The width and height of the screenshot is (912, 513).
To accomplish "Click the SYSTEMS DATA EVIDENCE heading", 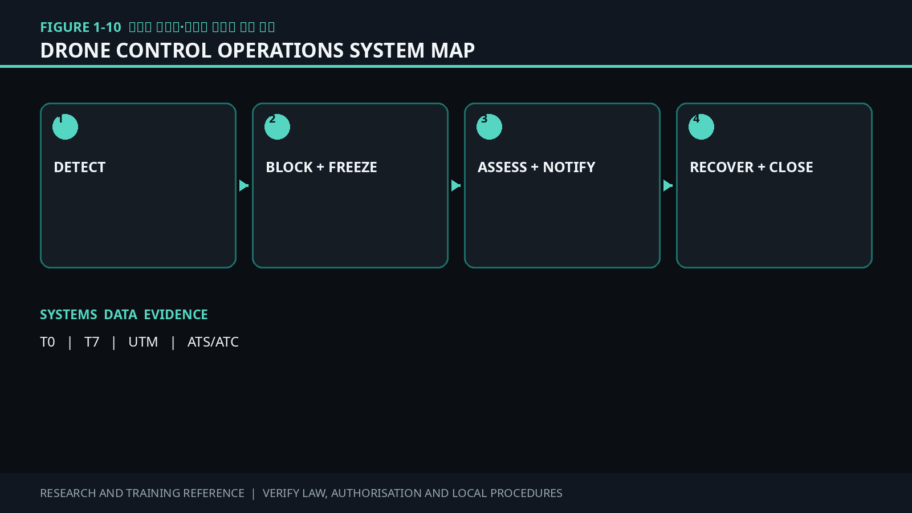I will coord(124,315).
